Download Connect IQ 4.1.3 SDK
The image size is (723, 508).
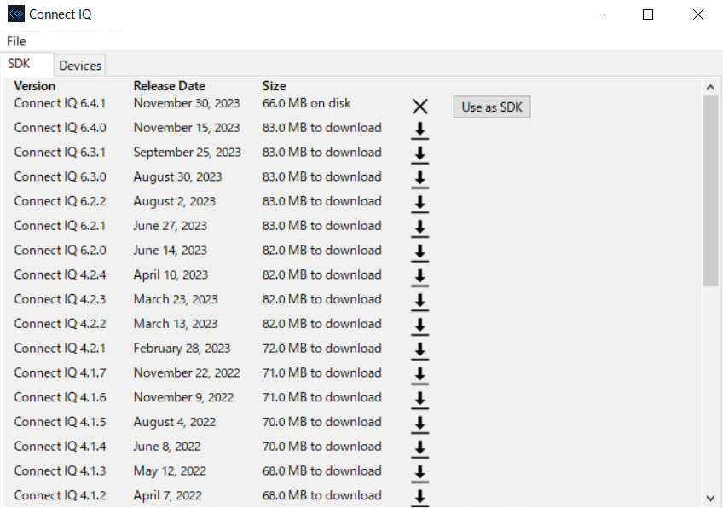click(x=419, y=473)
